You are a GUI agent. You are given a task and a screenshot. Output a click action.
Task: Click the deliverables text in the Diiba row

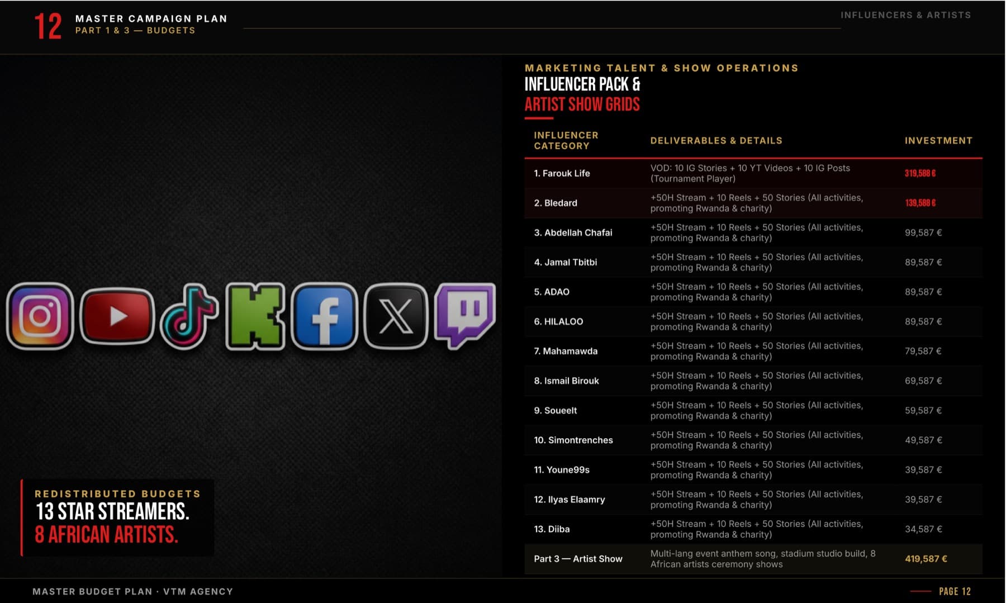pos(757,529)
